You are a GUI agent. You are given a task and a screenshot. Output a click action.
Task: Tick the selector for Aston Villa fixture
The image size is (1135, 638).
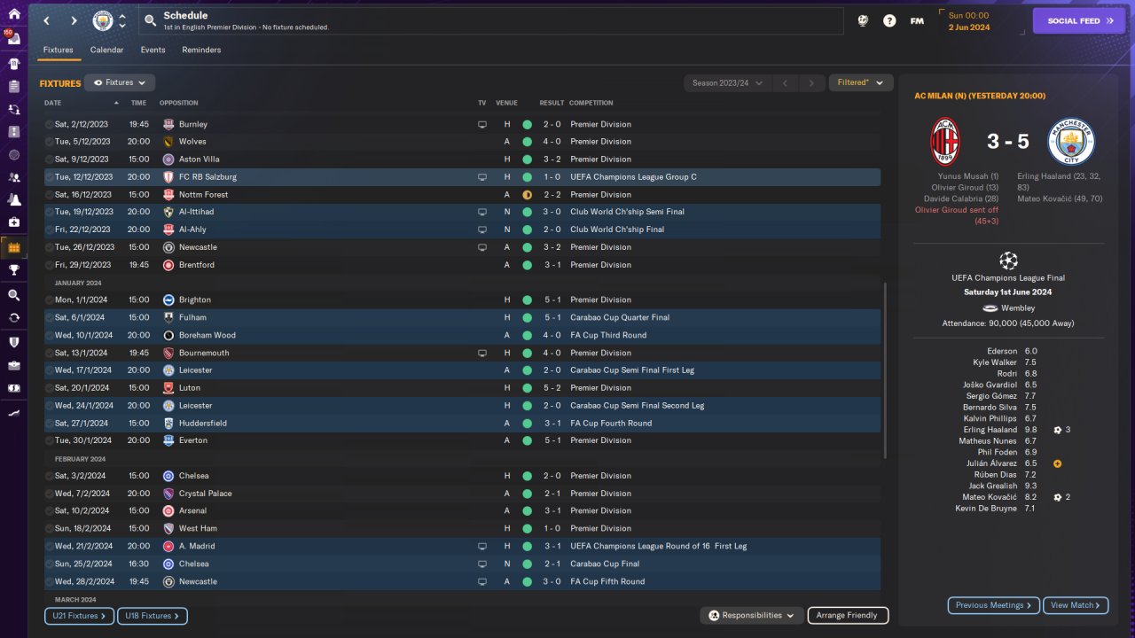pos(50,159)
